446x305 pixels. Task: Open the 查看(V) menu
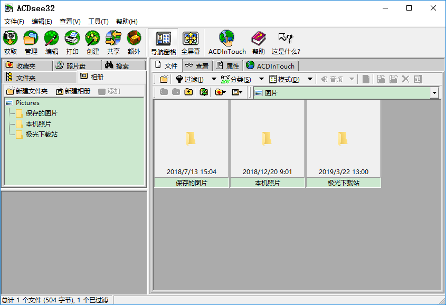(x=70, y=22)
